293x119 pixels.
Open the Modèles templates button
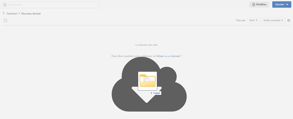point(259,5)
